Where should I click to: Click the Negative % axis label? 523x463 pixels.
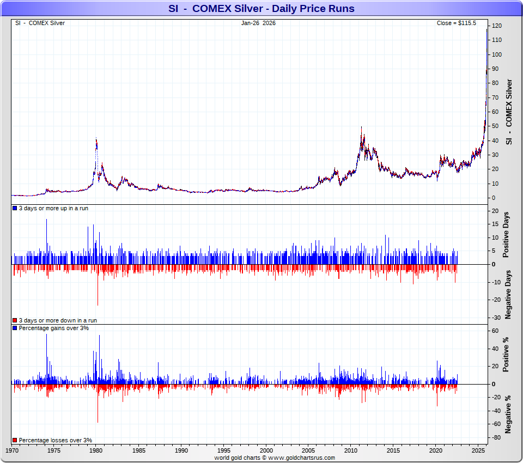pos(507,415)
